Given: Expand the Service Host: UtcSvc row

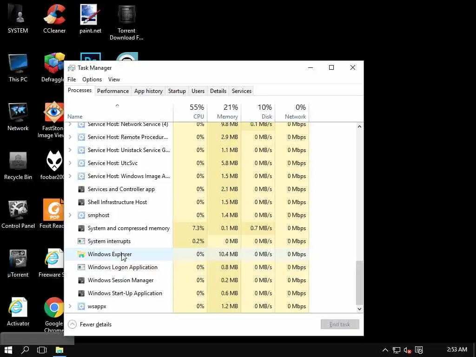Looking at the screenshot, I should 70,163.
